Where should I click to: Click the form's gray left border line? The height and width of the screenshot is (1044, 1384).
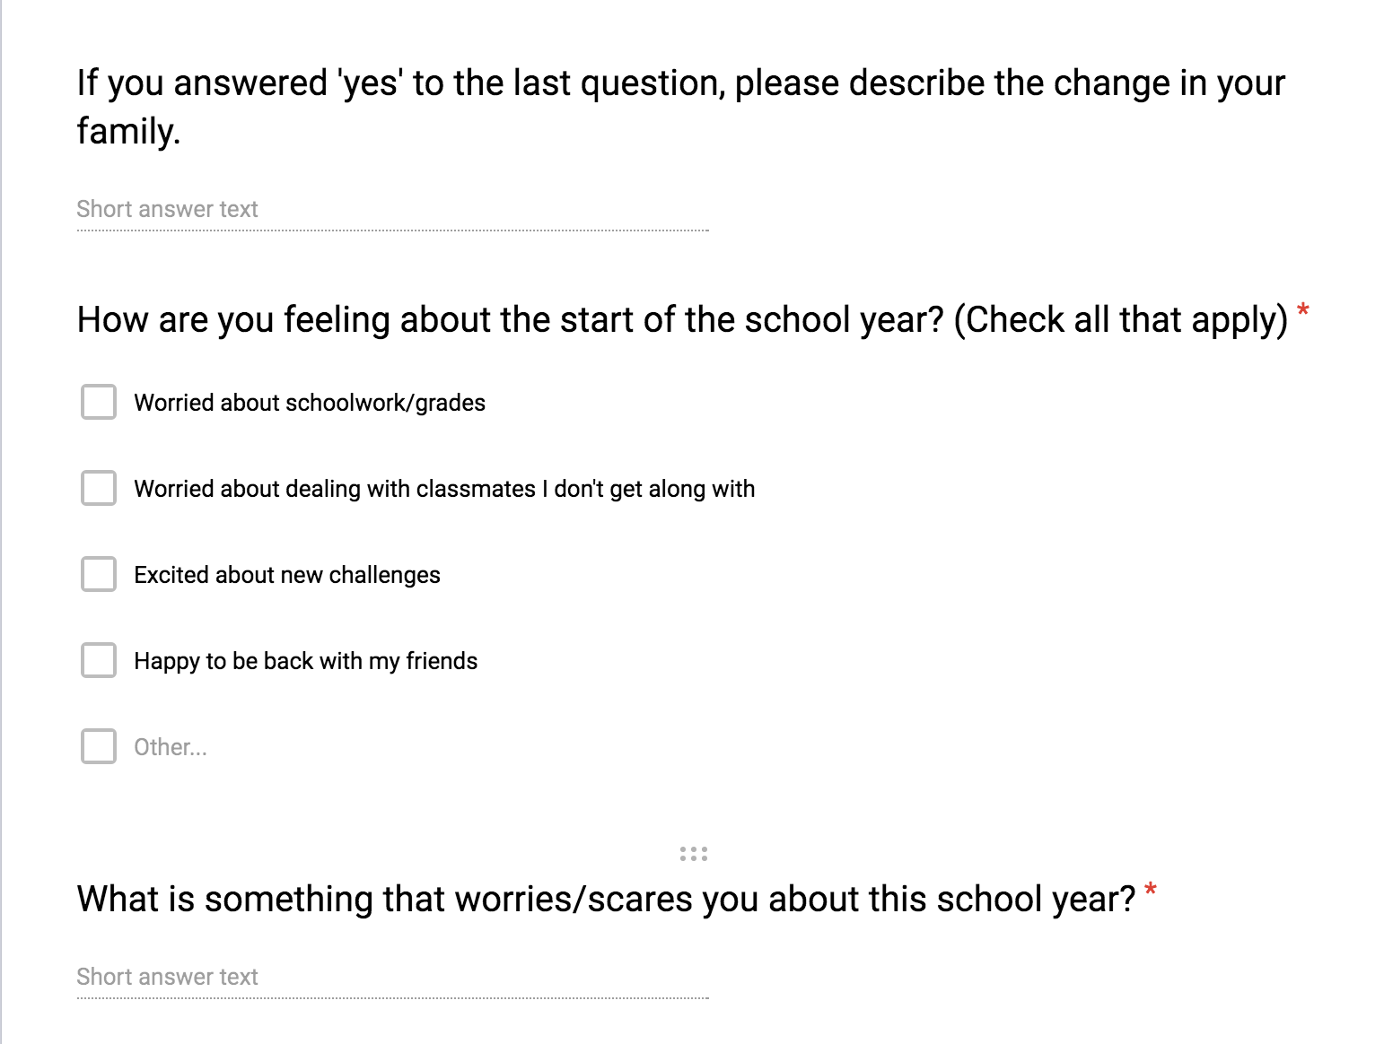(x=2, y=538)
